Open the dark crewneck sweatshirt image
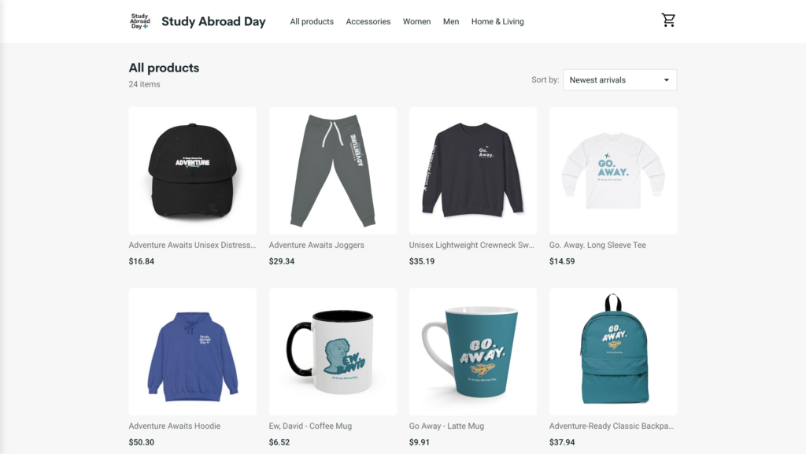806x454 pixels. [x=473, y=171]
